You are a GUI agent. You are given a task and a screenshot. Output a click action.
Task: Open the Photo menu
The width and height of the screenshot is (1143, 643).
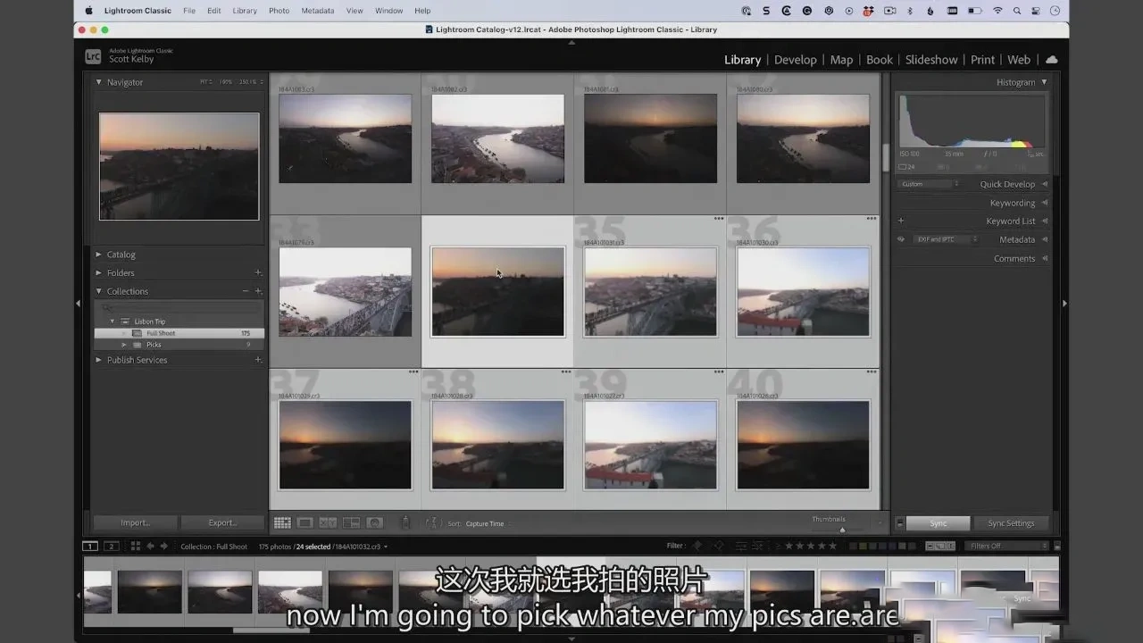pyautogui.click(x=279, y=11)
